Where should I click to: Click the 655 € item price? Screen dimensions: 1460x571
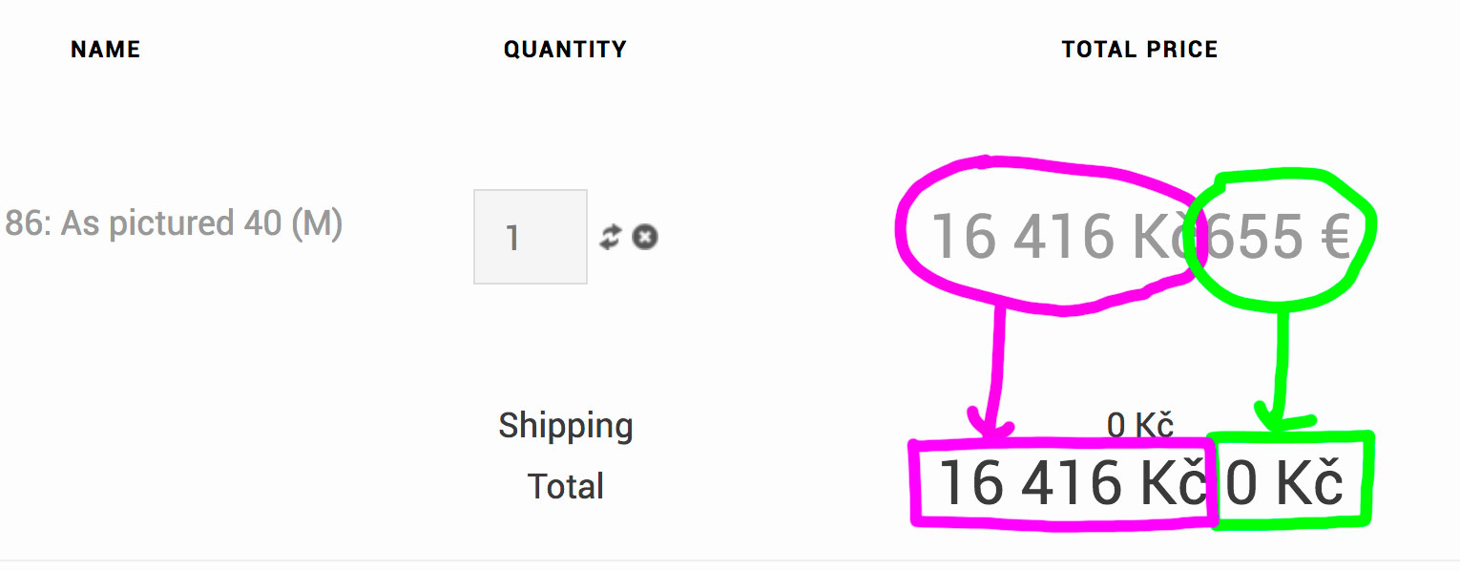pos(1279,236)
